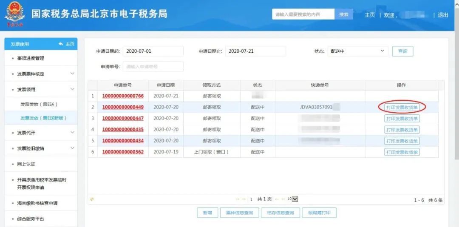Collapse the 发票领用 sidebar section
This screenshot has width=459, height=227.
point(72,89)
